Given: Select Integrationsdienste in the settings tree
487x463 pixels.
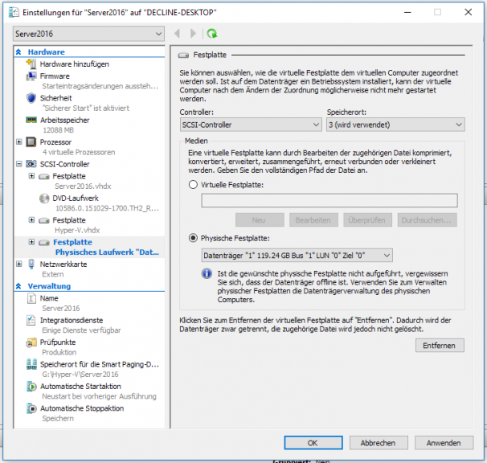Looking at the screenshot, I should [x=72, y=321].
